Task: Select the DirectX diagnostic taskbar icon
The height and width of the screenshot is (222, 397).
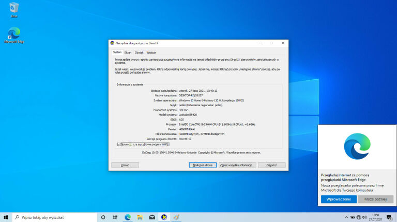Action: [164, 217]
